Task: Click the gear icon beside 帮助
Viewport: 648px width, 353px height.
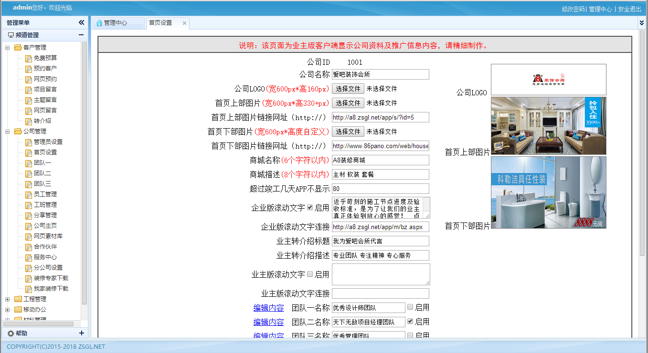Action: [11, 333]
